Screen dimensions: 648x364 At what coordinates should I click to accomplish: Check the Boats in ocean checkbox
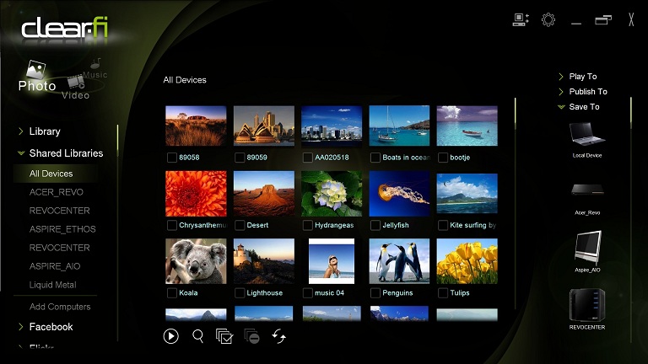(375, 158)
